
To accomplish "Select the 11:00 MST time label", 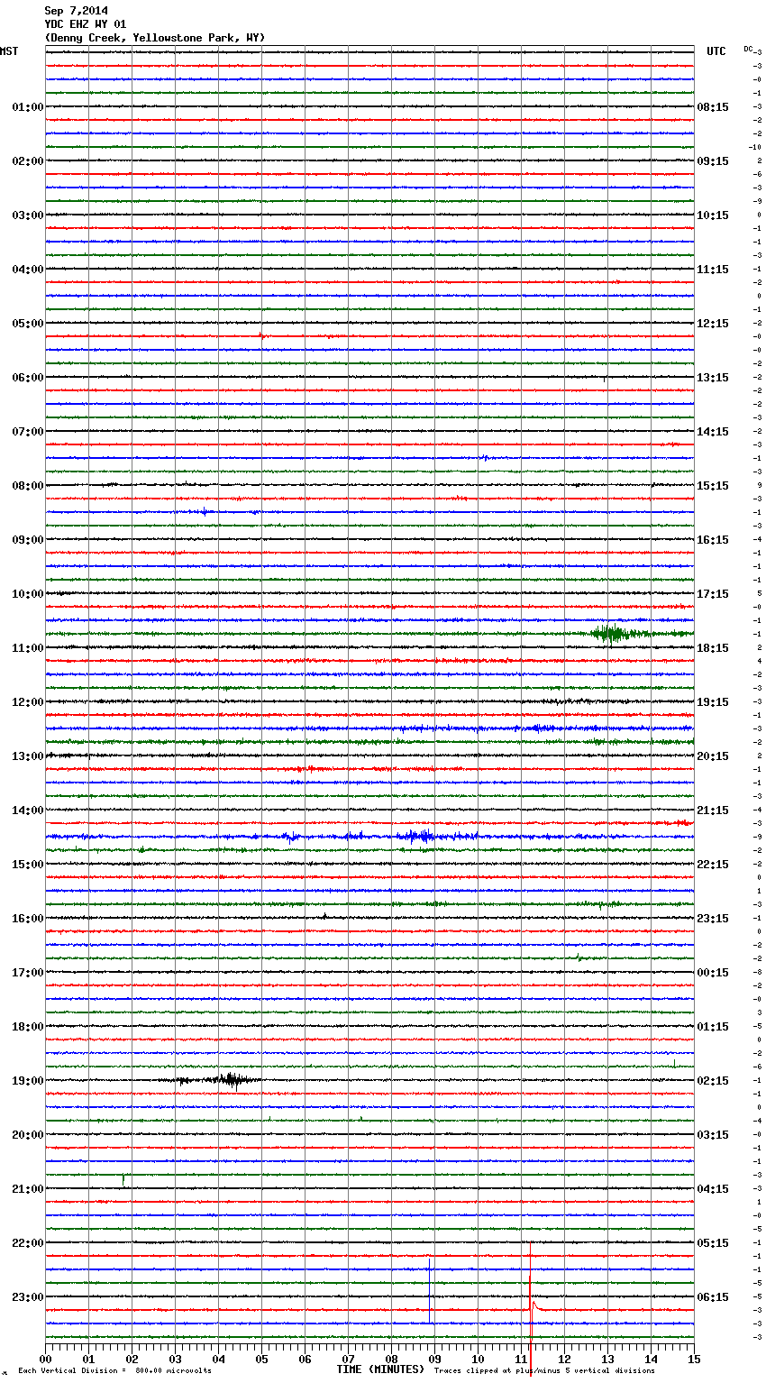I will [28, 648].
